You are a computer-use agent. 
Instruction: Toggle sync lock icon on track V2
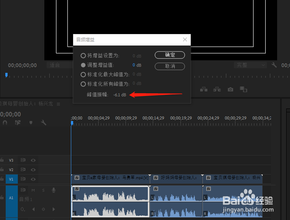click(23, 169)
